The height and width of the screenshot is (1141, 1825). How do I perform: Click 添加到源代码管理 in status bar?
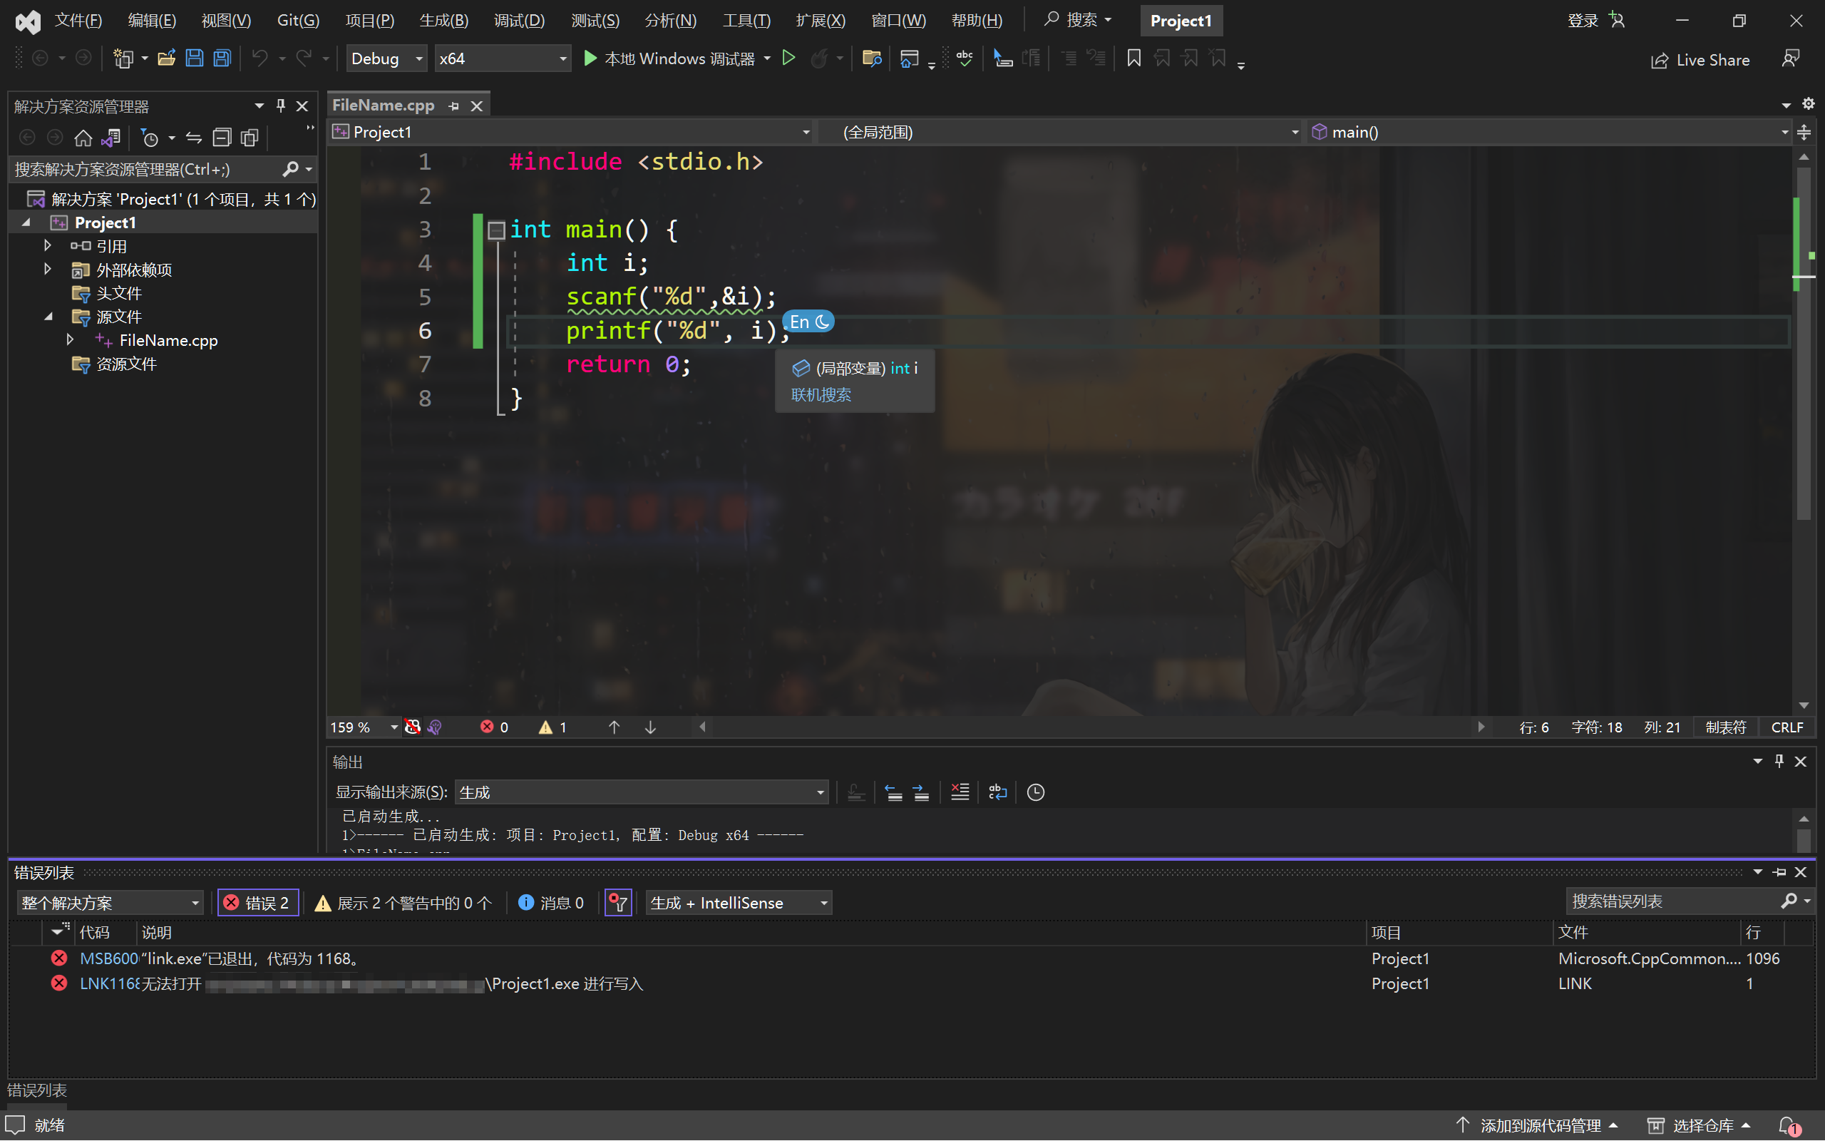(x=1536, y=1126)
